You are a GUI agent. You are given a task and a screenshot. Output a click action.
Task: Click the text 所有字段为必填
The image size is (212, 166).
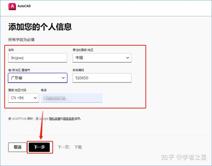21,40
